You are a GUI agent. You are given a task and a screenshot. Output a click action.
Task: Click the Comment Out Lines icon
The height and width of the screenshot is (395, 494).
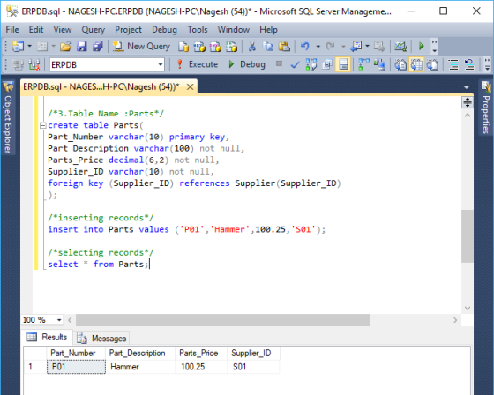click(453, 65)
